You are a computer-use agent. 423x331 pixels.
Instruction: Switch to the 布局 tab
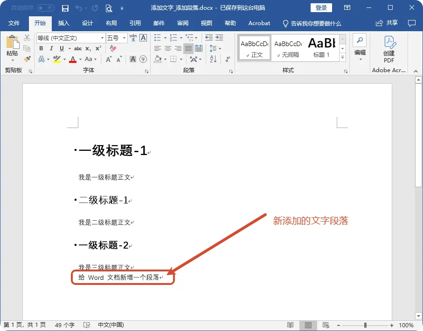coord(111,23)
